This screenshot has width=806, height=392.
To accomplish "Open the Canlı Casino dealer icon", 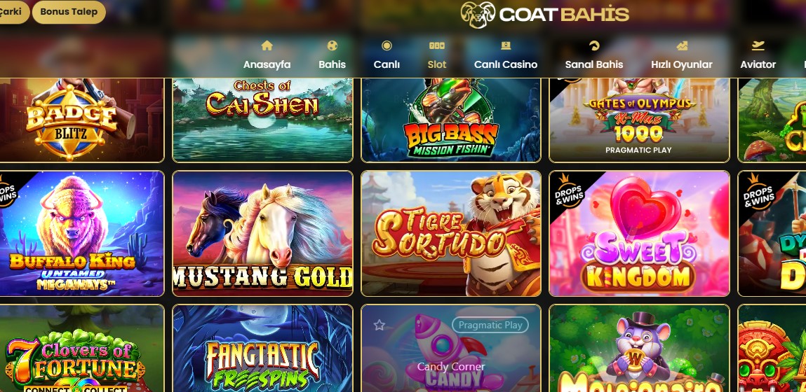I will tap(506, 45).
